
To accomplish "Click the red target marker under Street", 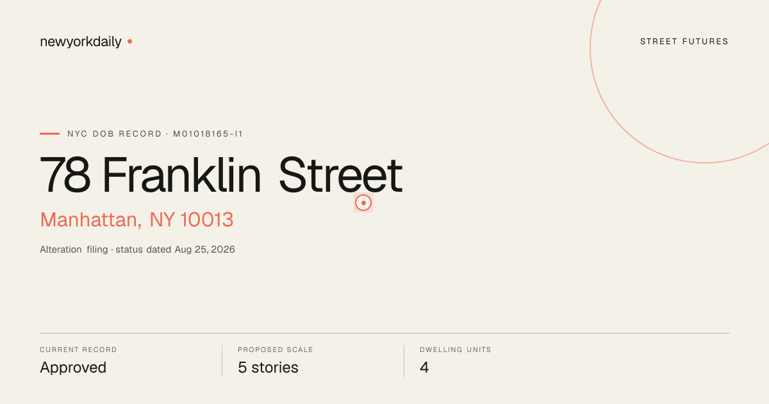I will coord(363,203).
